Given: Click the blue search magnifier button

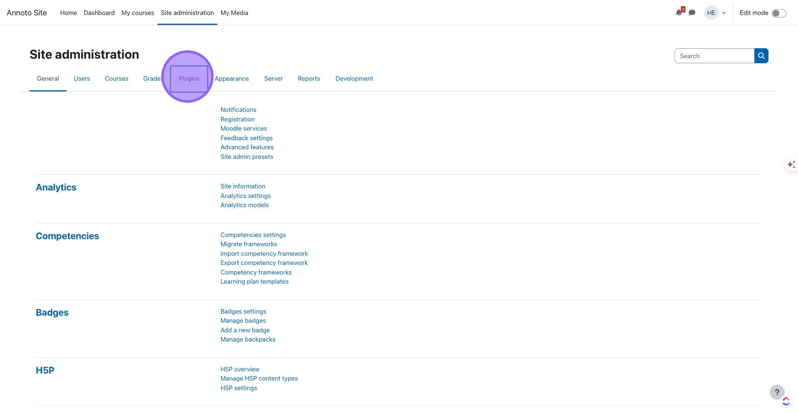Looking at the screenshot, I should tap(761, 56).
